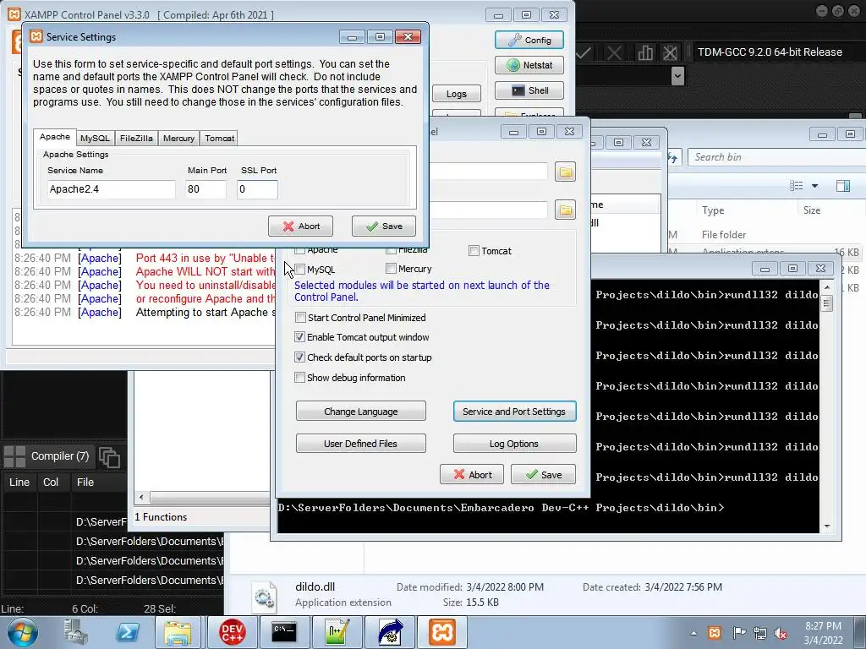Disable Enable Tomcat output window
The image size is (866, 649).
(x=300, y=337)
